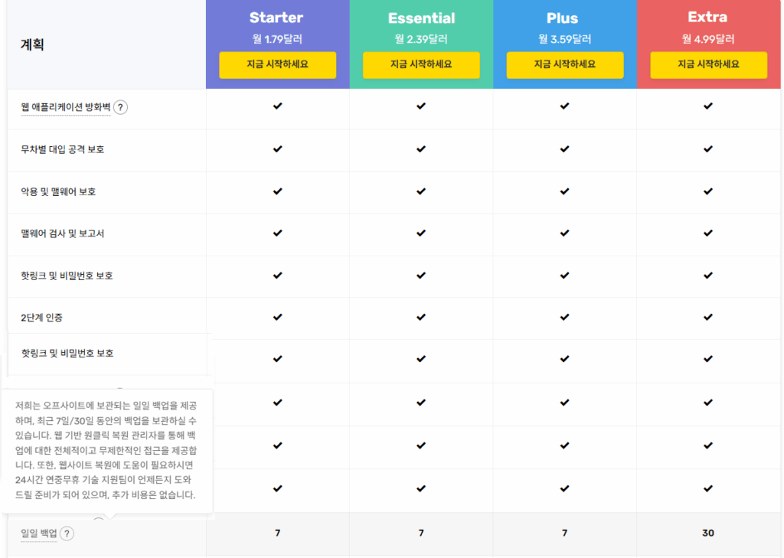Image resolution: width=784 pixels, height=558 pixels.
Task: Click the Extra checkmark for 핫링크 및 비밀번호 보호
Action: (x=707, y=277)
